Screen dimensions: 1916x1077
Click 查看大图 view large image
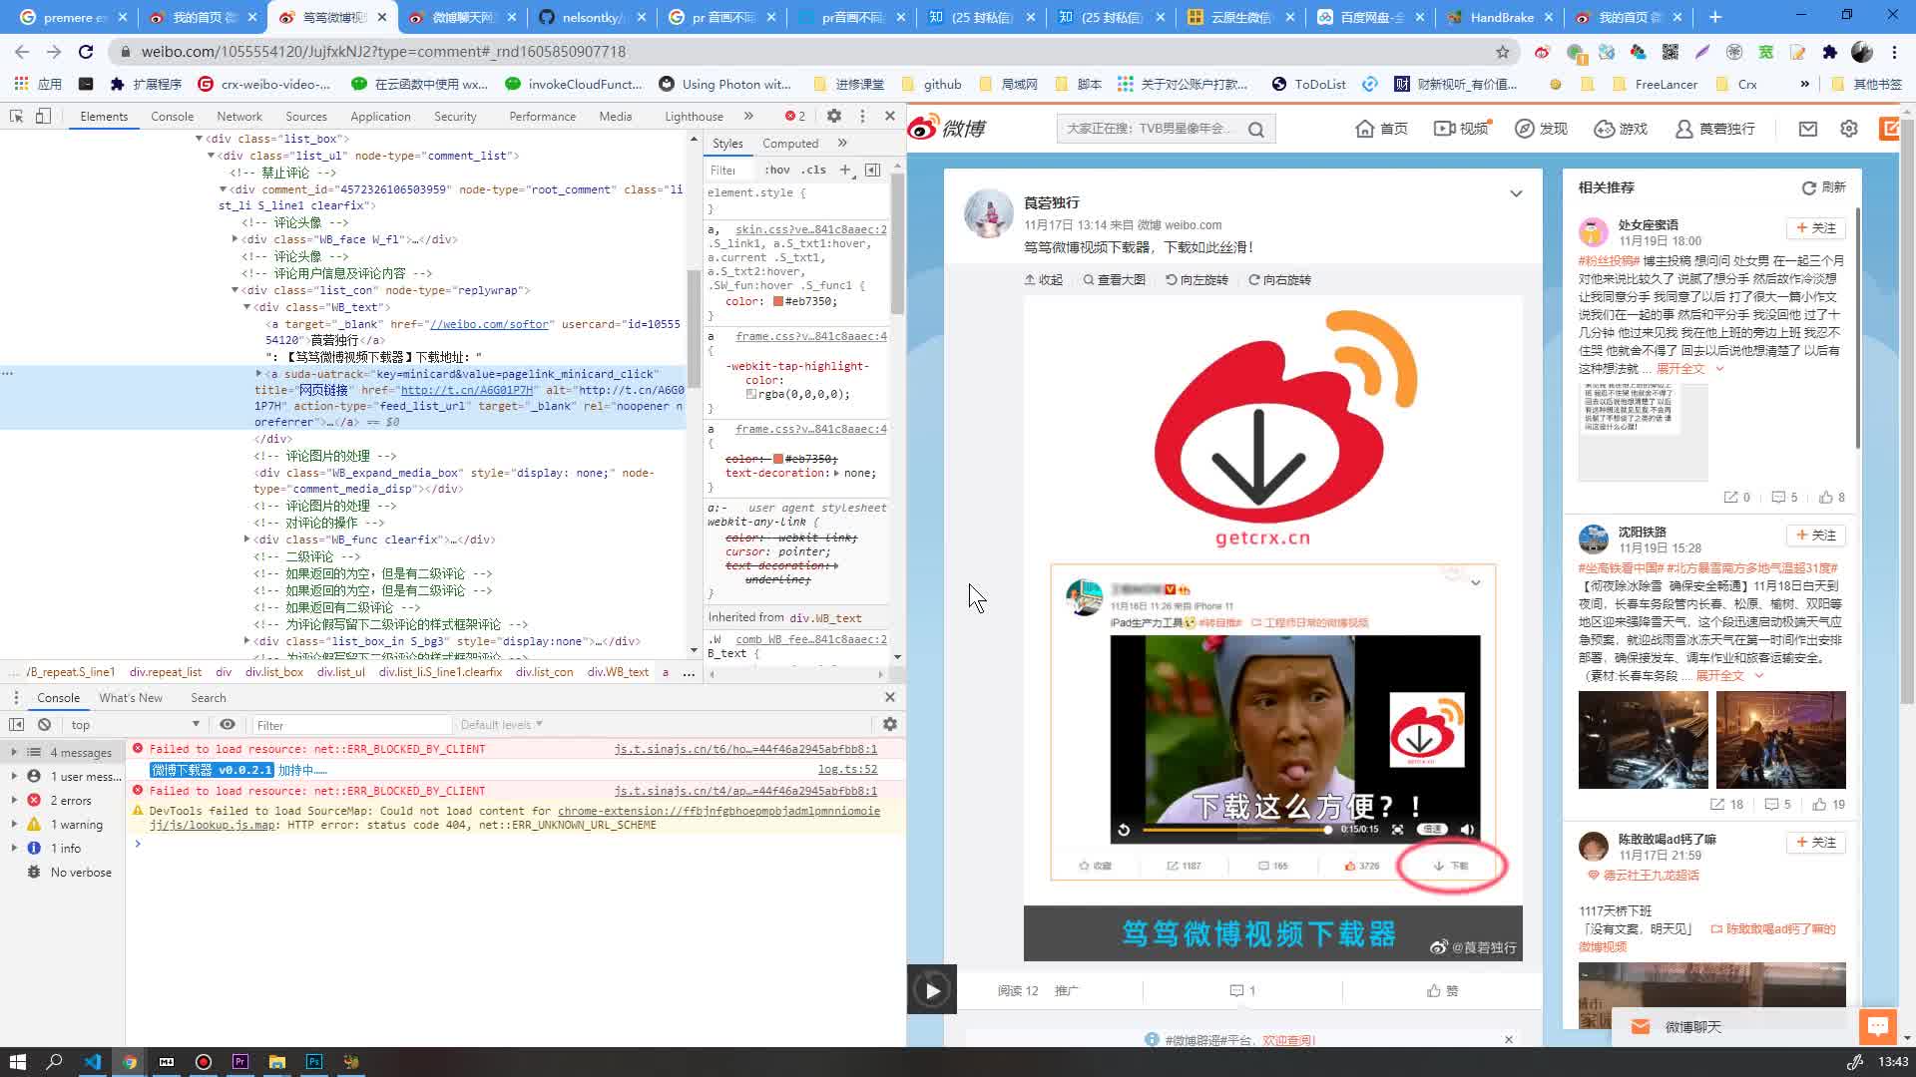tap(1115, 280)
